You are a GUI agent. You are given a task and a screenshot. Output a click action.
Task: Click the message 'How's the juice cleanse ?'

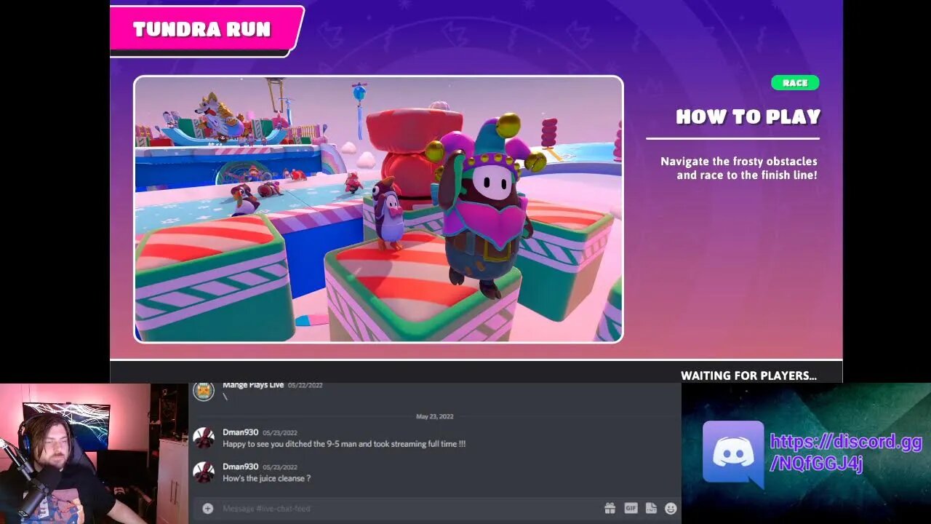pos(266,478)
